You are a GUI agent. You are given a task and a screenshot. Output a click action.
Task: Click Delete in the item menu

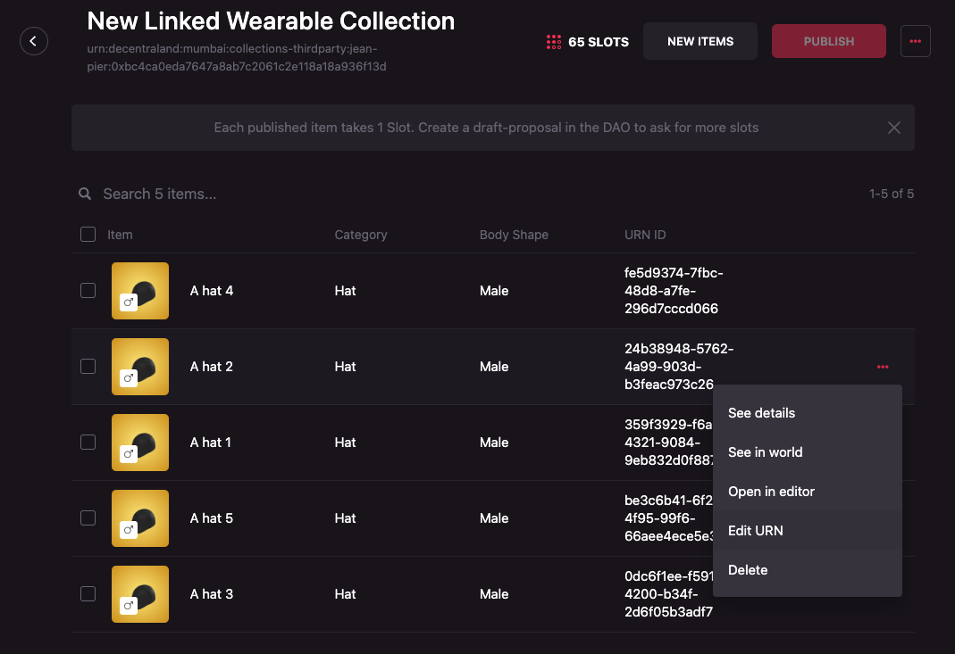pos(748,570)
